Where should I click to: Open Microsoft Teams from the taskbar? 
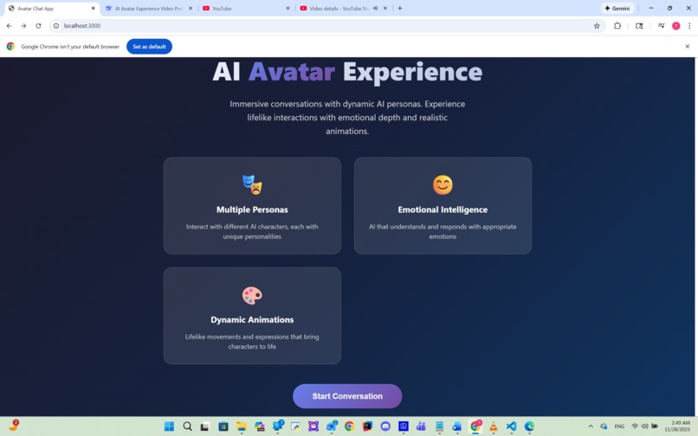421,426
